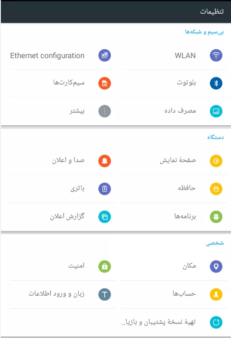Open the battery icon
The image size is (231, 338).
[x=105, y=189]
